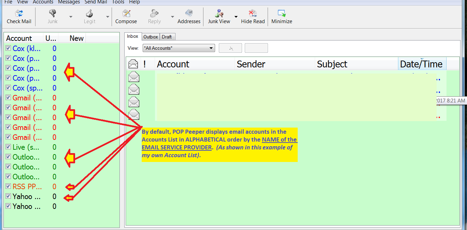Image resolution: width=467 pixels, height=230 pixels.
Task: Sort messages by Subject column
Action: pos(356,64)
